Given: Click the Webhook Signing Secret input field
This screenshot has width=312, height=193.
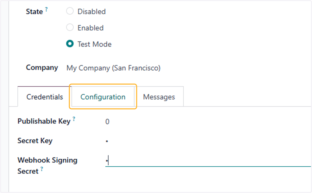Looking at the screenshot, I should pos(208,161).
